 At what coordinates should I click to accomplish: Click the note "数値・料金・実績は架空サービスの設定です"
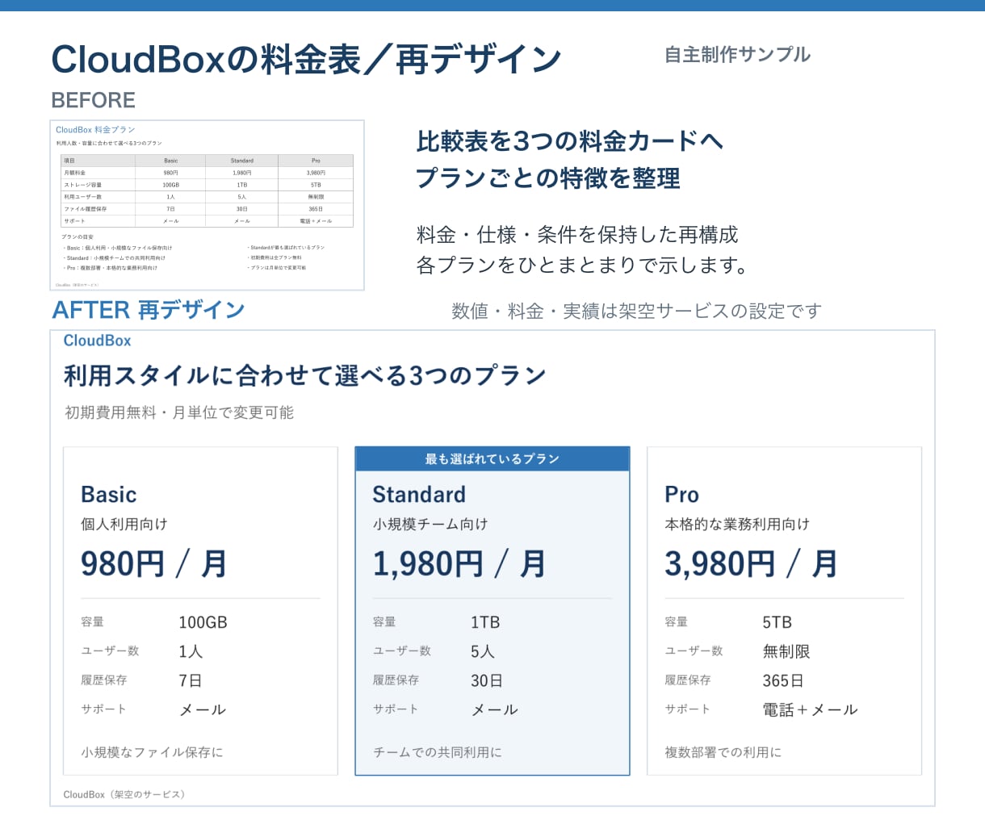636,312
